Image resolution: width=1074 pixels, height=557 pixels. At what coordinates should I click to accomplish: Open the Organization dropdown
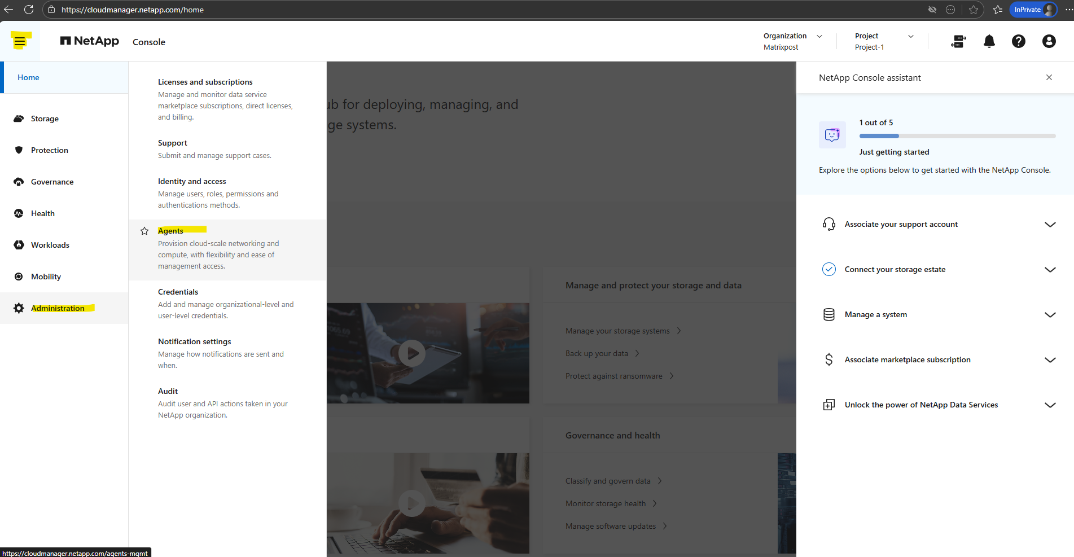pyautogui.click(x=792, y=41)
